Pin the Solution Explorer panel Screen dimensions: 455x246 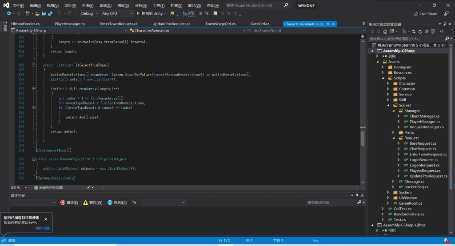444,24
